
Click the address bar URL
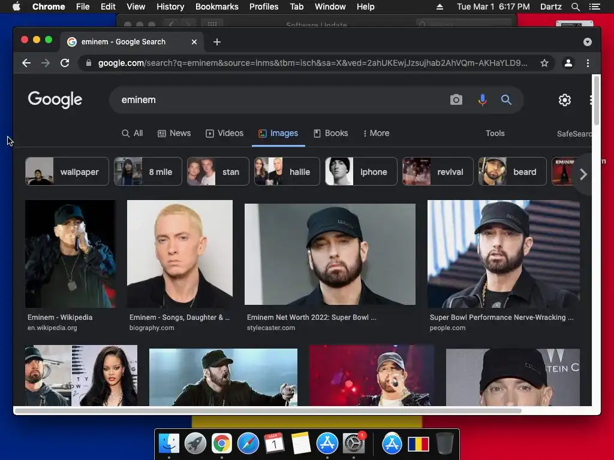(312, 63)
